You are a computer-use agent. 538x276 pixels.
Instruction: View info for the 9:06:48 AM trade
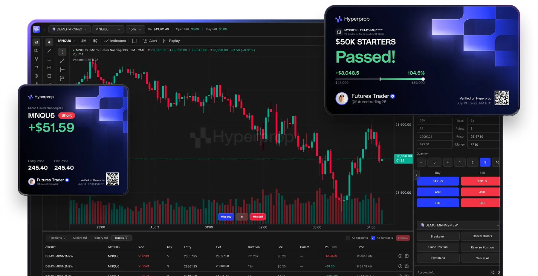[400, 256]
